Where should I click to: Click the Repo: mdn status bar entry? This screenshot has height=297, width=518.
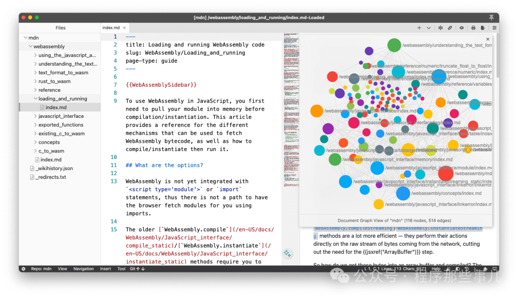tap(41, 269)
